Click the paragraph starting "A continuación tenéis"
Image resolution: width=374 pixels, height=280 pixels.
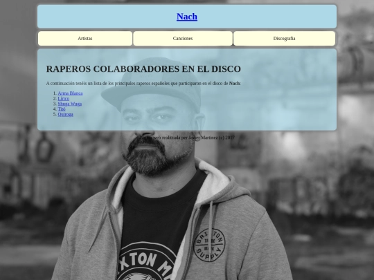143,84
